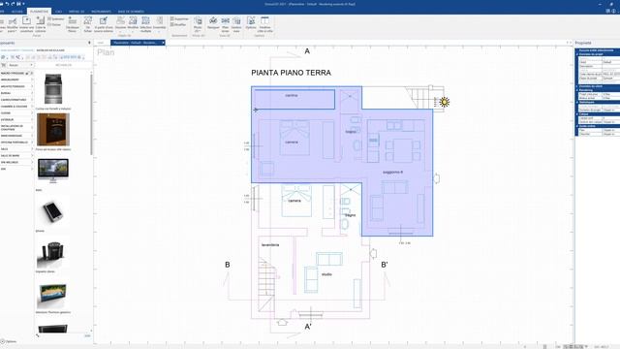Close the Planimétrie document tab

tap(163, 43)
